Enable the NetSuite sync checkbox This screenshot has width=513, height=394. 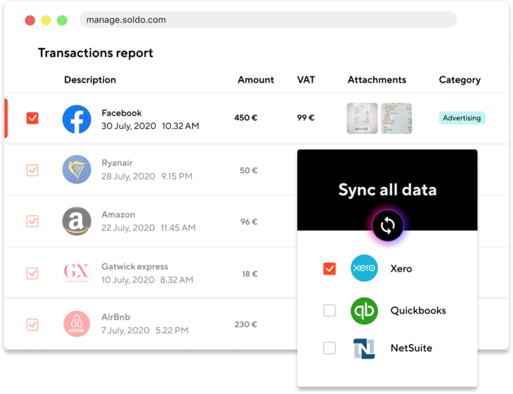329,348
